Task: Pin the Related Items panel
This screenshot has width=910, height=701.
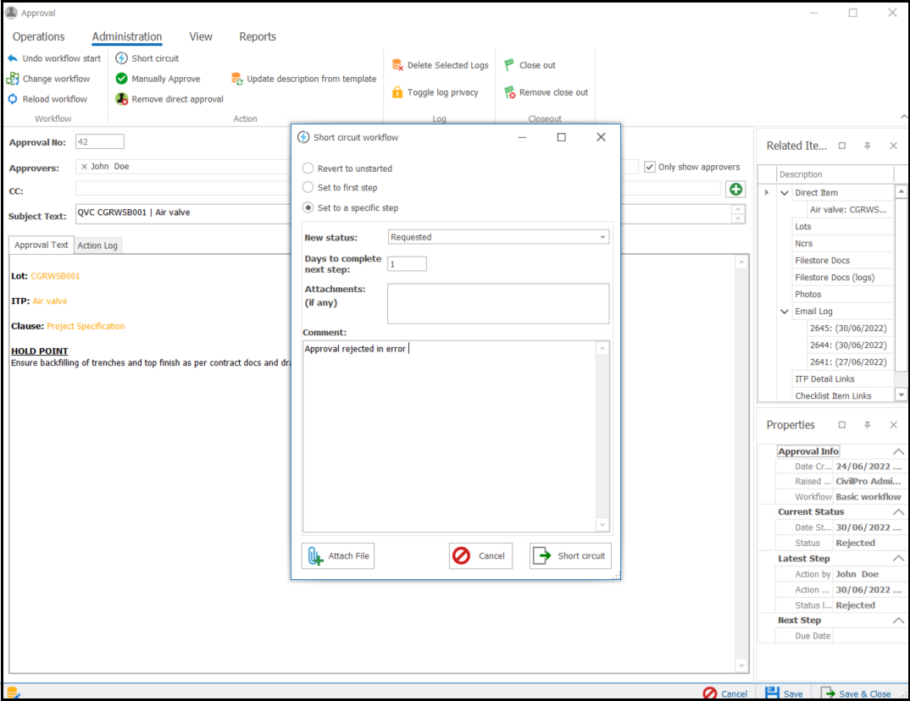Action: 867,146
